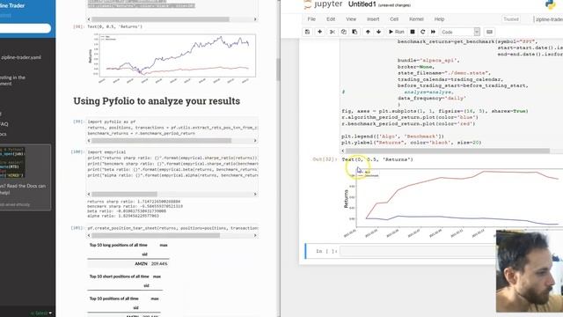Viewport: 563px width, 317px height.
Task: Click the Python kernel logo
Action: [551, 4]
